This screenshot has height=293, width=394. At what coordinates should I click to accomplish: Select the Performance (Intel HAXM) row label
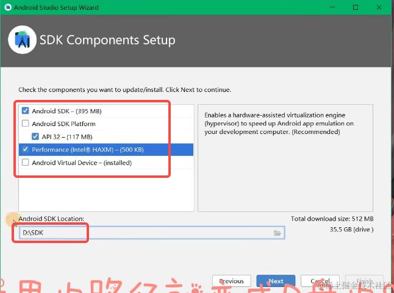click(x=88, y=150)
